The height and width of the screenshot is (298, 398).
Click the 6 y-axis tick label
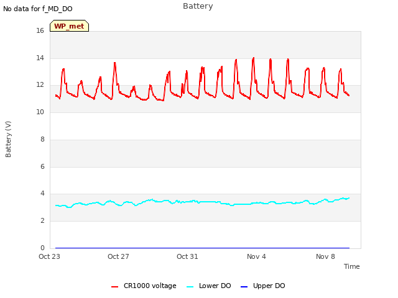(42, 166)
